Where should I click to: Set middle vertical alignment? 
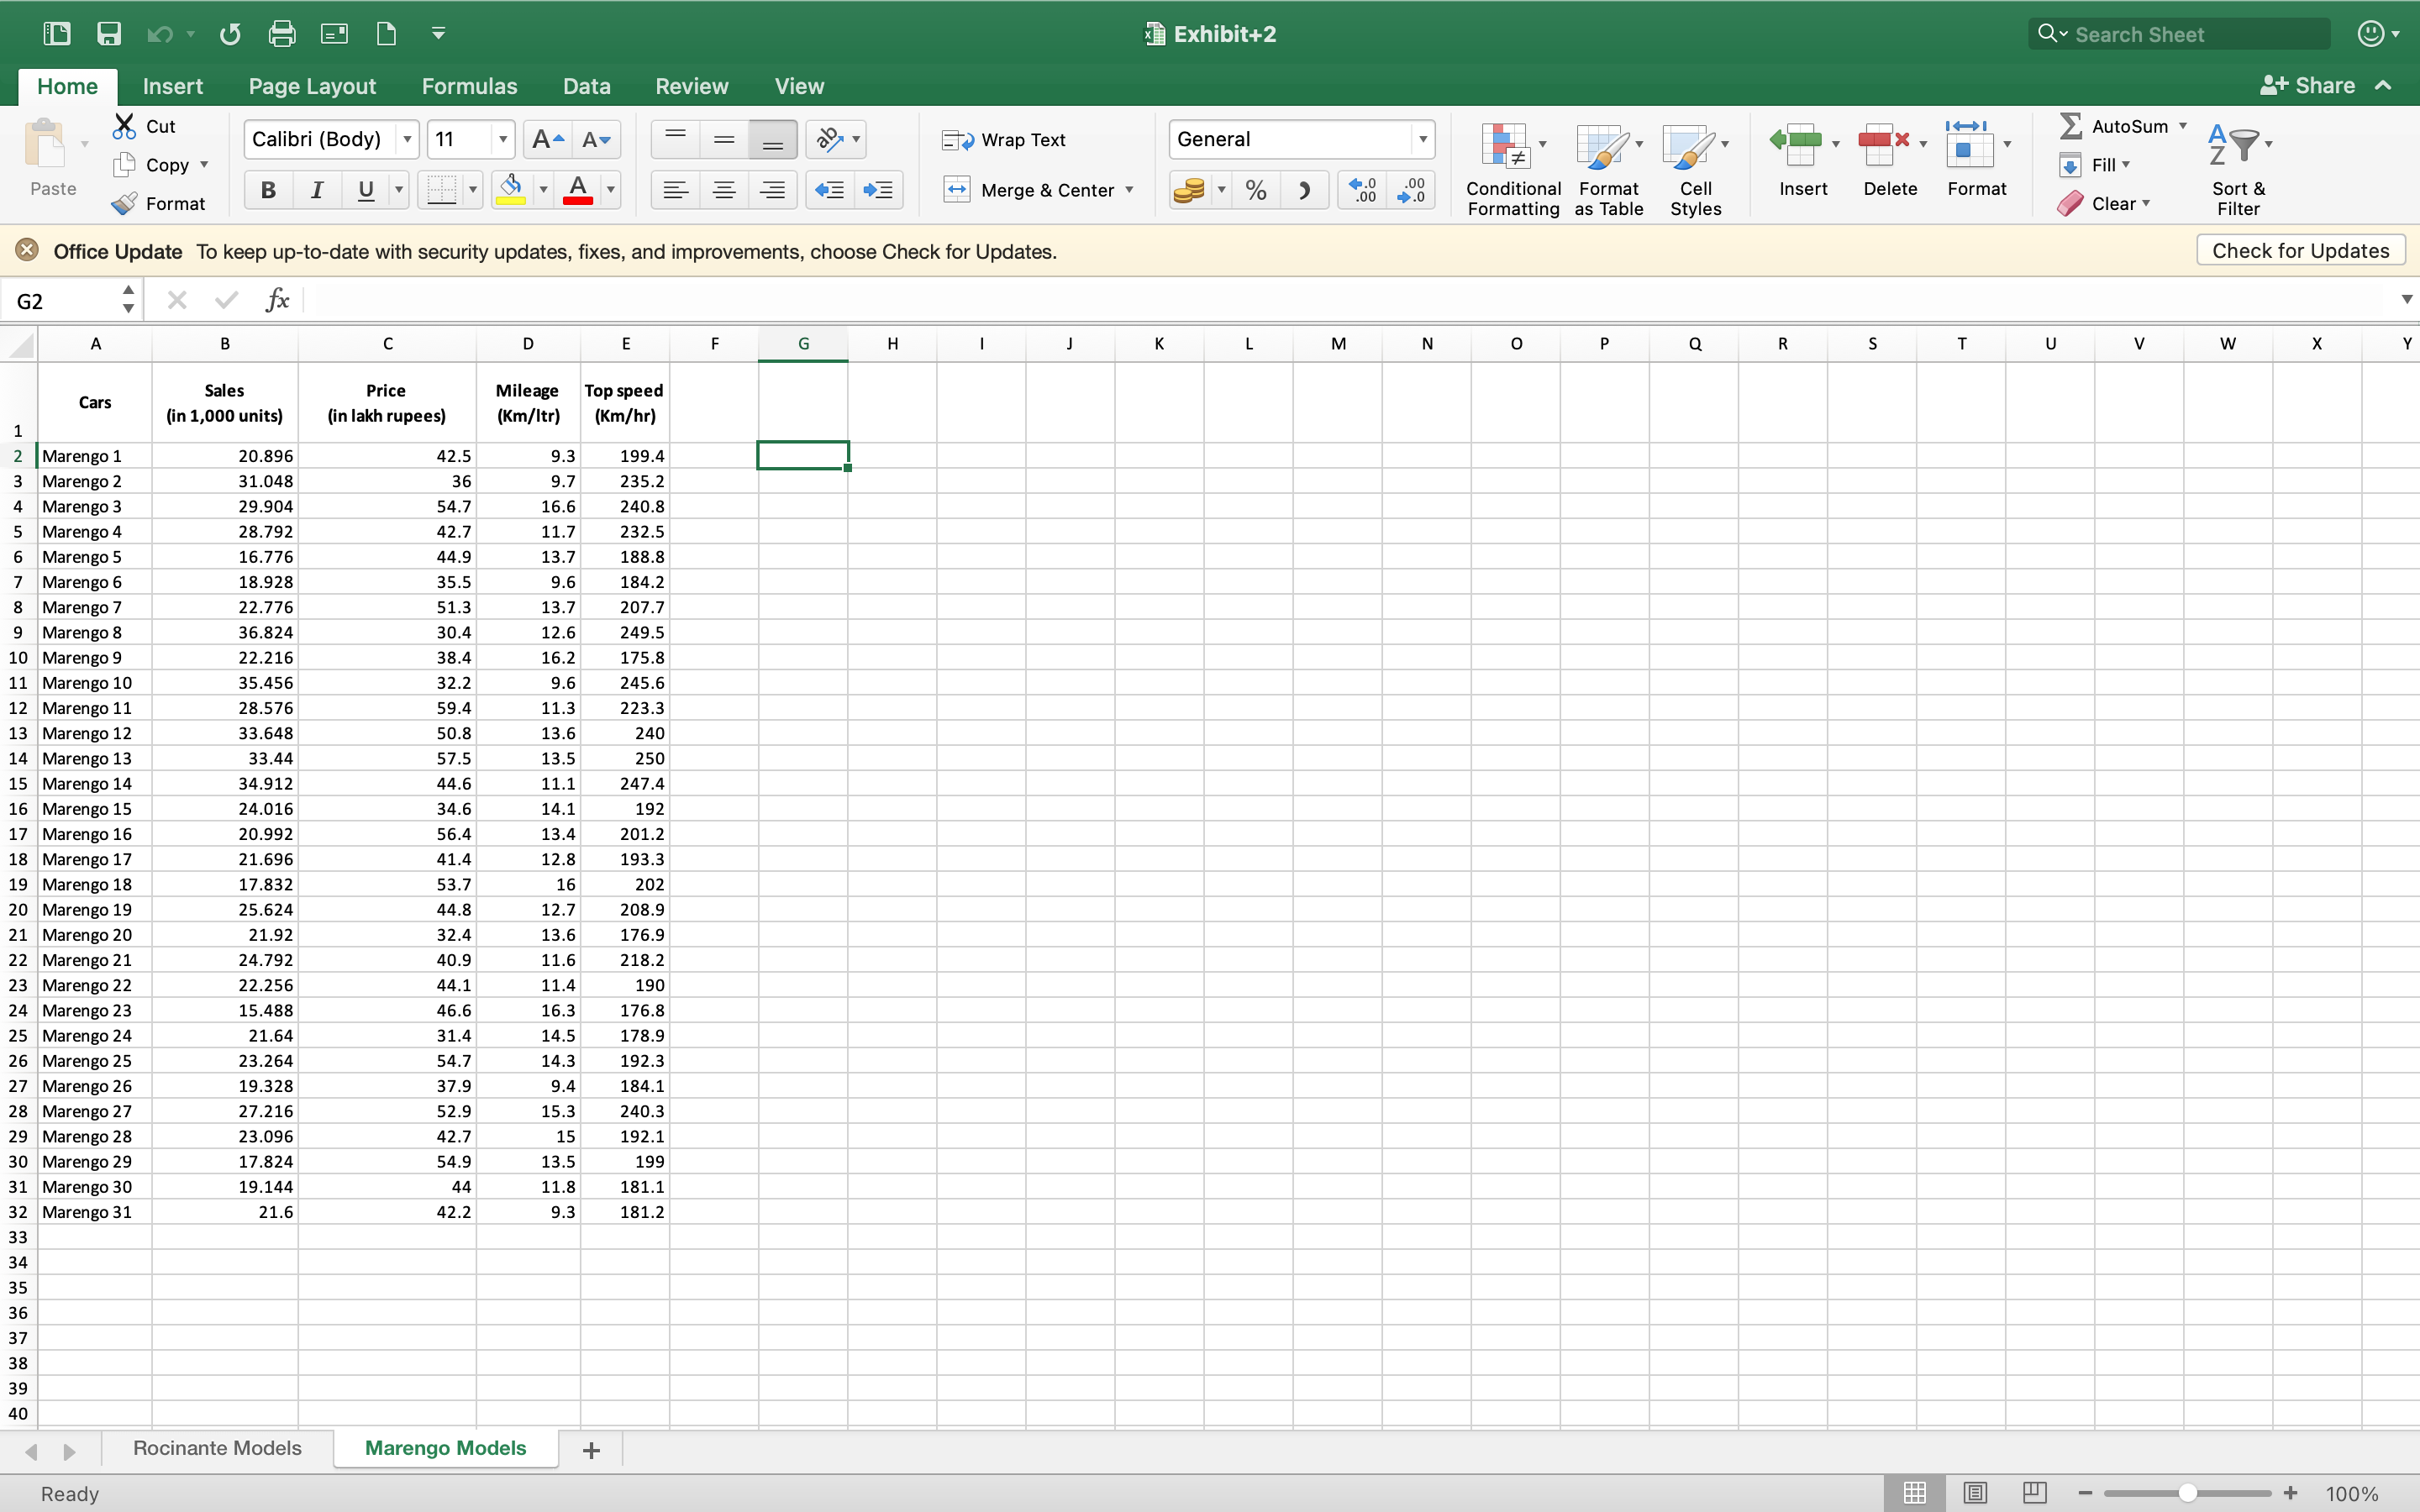tap(724, 139)
